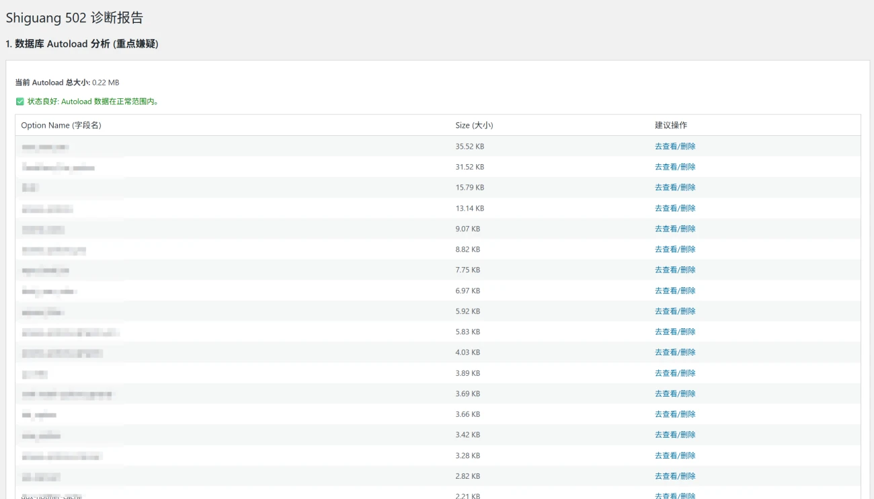
Task: Open 去查看/删除 beside 3.89 KB
Action: coord(675,373)
